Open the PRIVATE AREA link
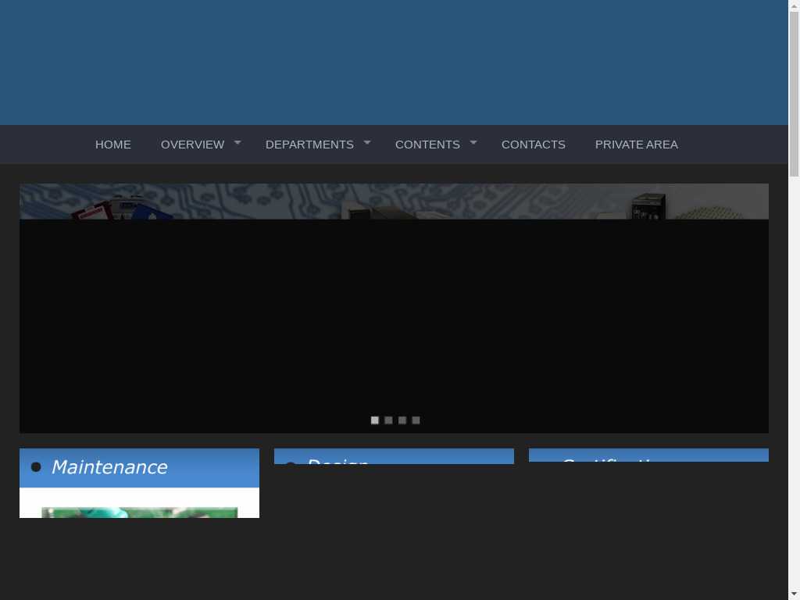800x600 pixels. pyautogui.click(x=636, y=145)
